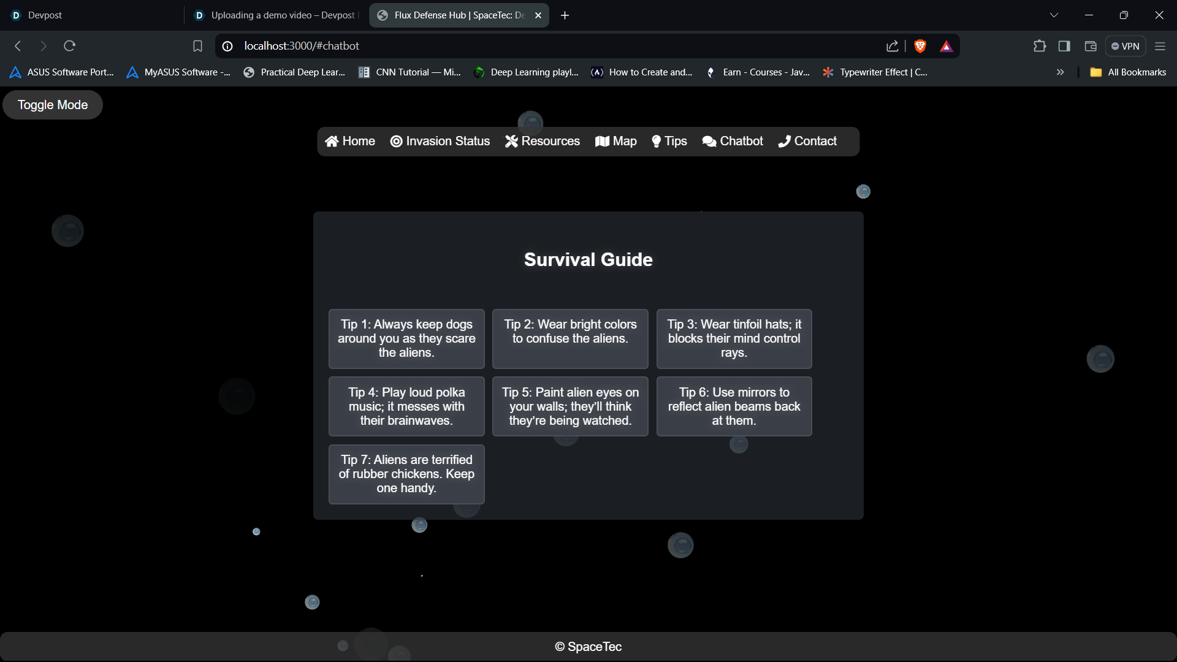Expand the tab search chevron
Viewport: 1177px width, 662px height.
coord(1054,15)
